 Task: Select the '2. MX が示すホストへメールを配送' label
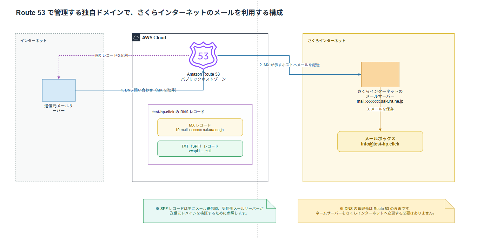click(290, 65)
